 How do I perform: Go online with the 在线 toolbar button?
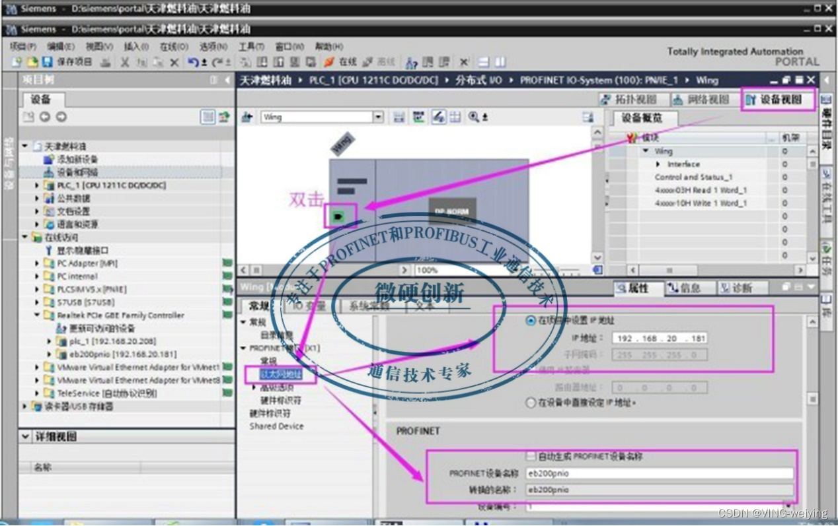click(x=340, y=62)
